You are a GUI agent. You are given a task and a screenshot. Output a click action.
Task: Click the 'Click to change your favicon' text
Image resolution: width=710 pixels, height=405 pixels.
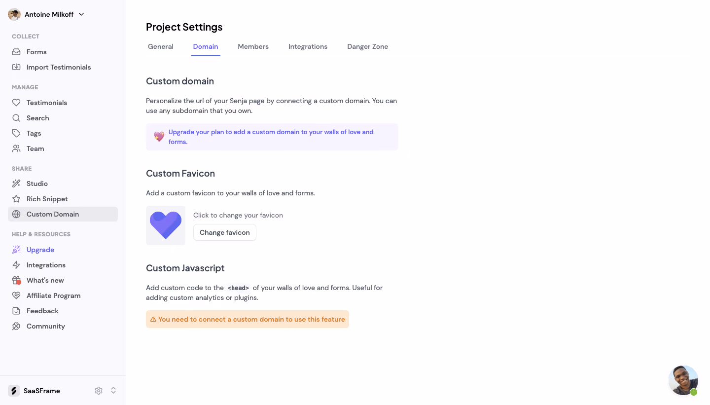click(238, 215)
